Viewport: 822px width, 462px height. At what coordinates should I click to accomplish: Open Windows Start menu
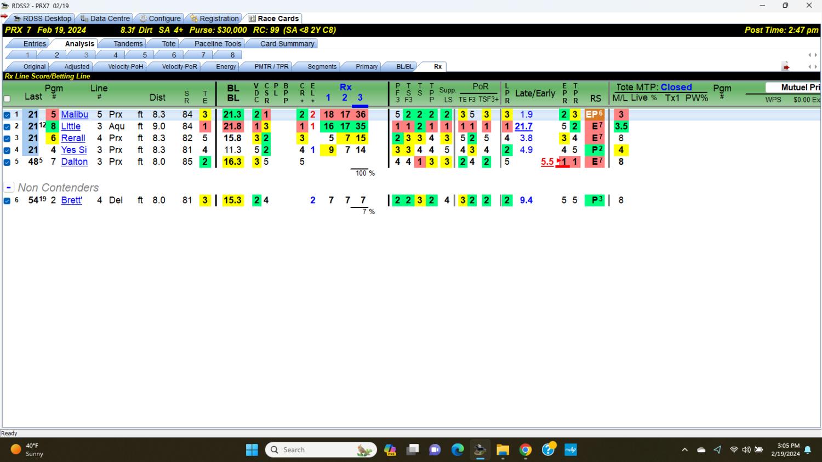pos(252,450)
